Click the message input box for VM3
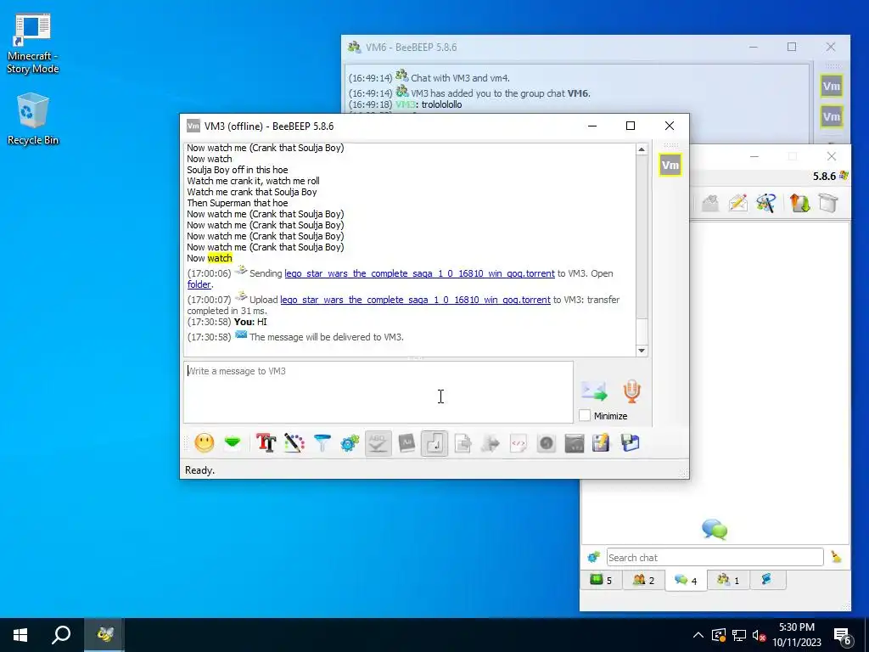 378,392
